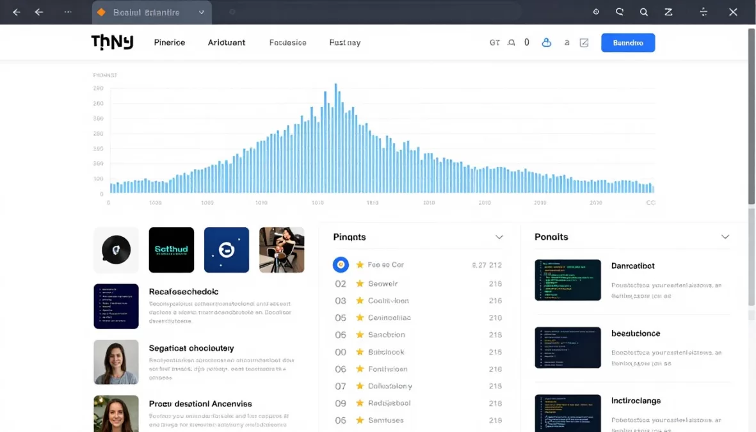
Task: Toggle the star next to Fonttiuioen
Action: [360, 369]
